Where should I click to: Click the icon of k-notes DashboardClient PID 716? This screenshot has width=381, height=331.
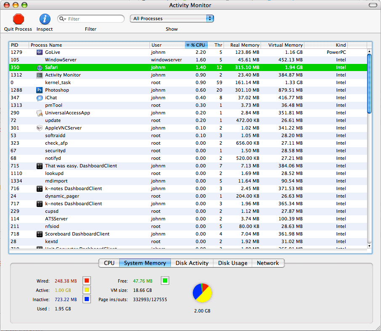pyautogui.click(x=40, y=188)
